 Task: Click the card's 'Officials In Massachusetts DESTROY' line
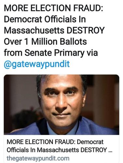[57, 150]
